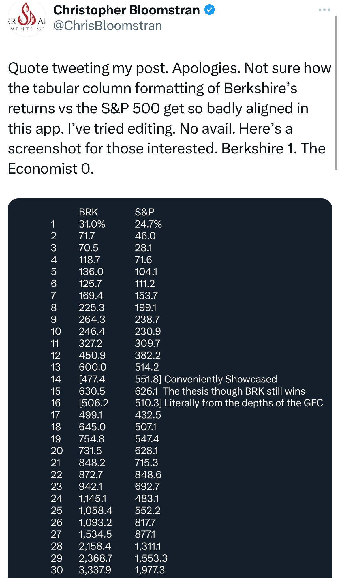Screen dimensions: 340x578
Task: Click the note 'The thesis though BRK still wins'
Action: 234,391
